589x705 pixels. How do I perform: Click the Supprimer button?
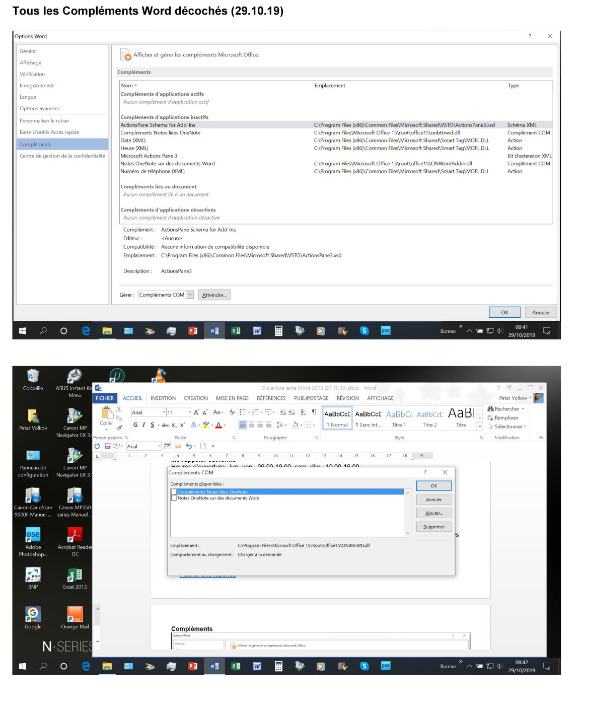pyautogui.click(x=434, y=527)
